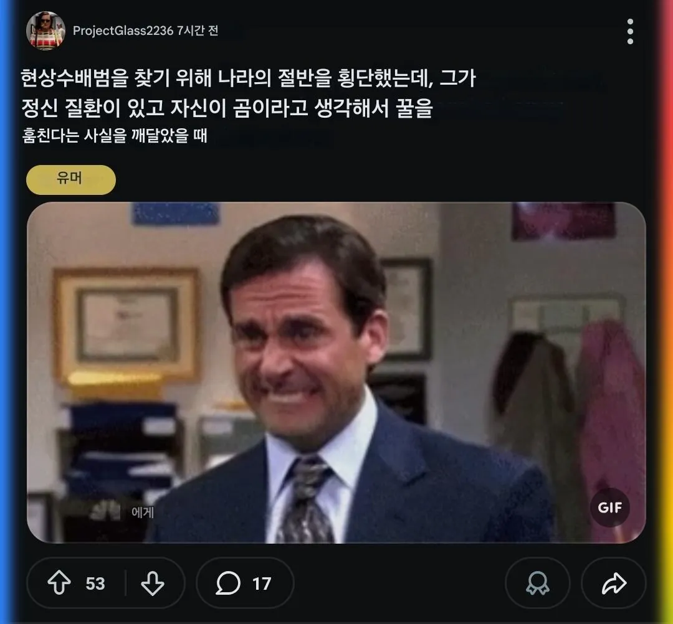Downvote the post with the down arrow
This screenshot has height=624, width=673.
tap(152, 584)
